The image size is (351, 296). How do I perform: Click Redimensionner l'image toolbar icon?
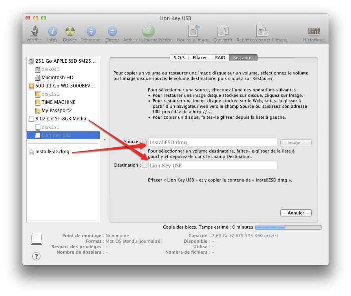pos(262,31)
